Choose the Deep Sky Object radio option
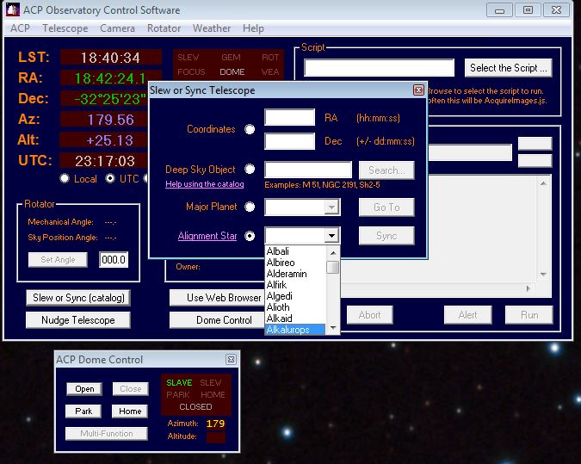 tap(250, 170)
